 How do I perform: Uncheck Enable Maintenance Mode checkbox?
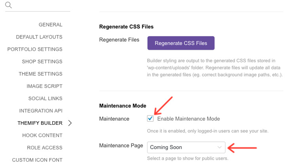click(150, 118)
